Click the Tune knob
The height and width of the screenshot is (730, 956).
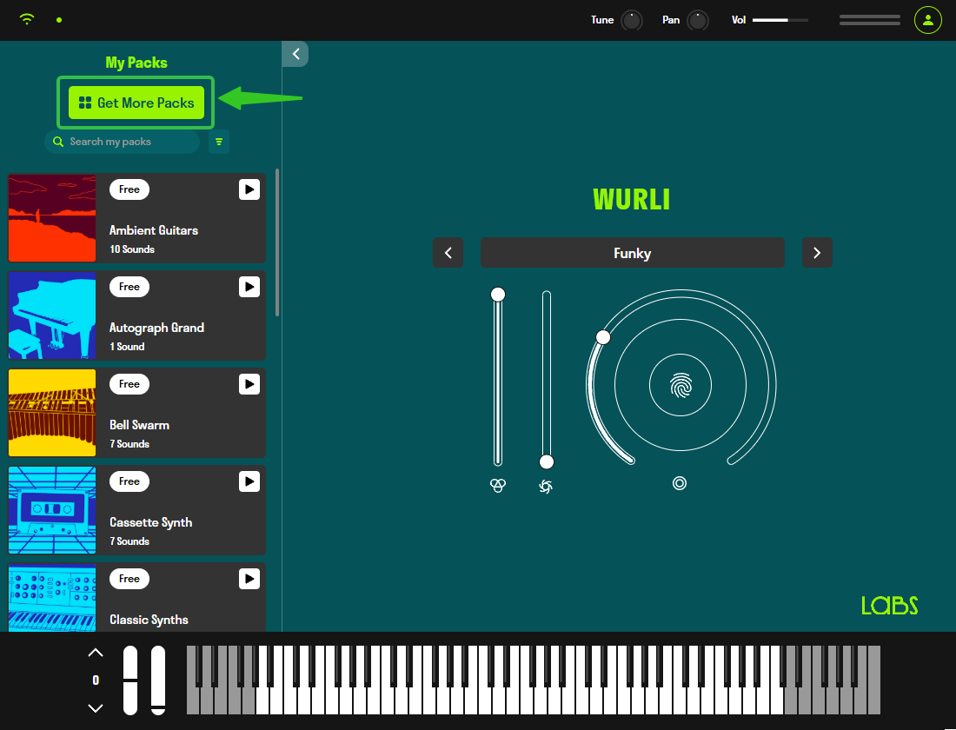(632, 20)
